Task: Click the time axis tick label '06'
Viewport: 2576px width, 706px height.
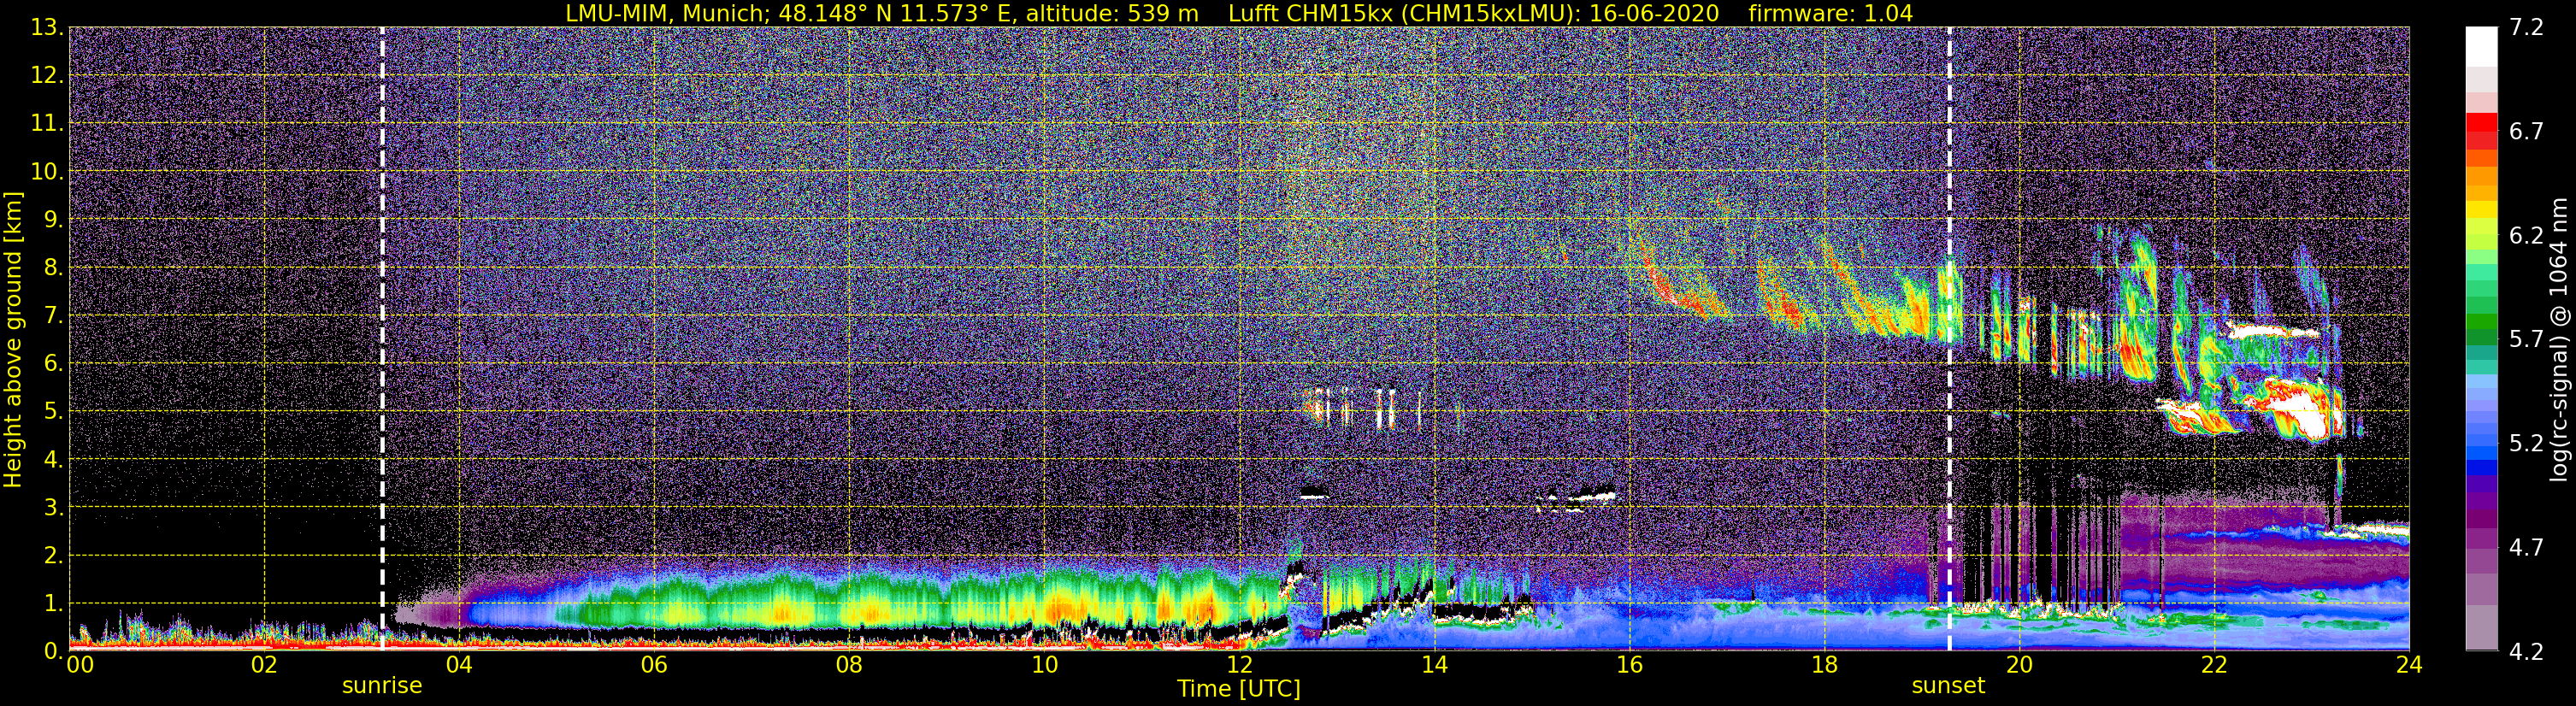Action: point(654,665)
